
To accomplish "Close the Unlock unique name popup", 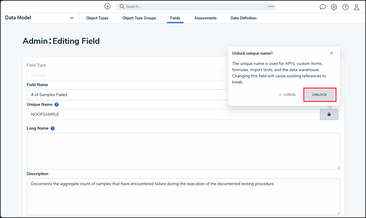I will click(331, 53).
